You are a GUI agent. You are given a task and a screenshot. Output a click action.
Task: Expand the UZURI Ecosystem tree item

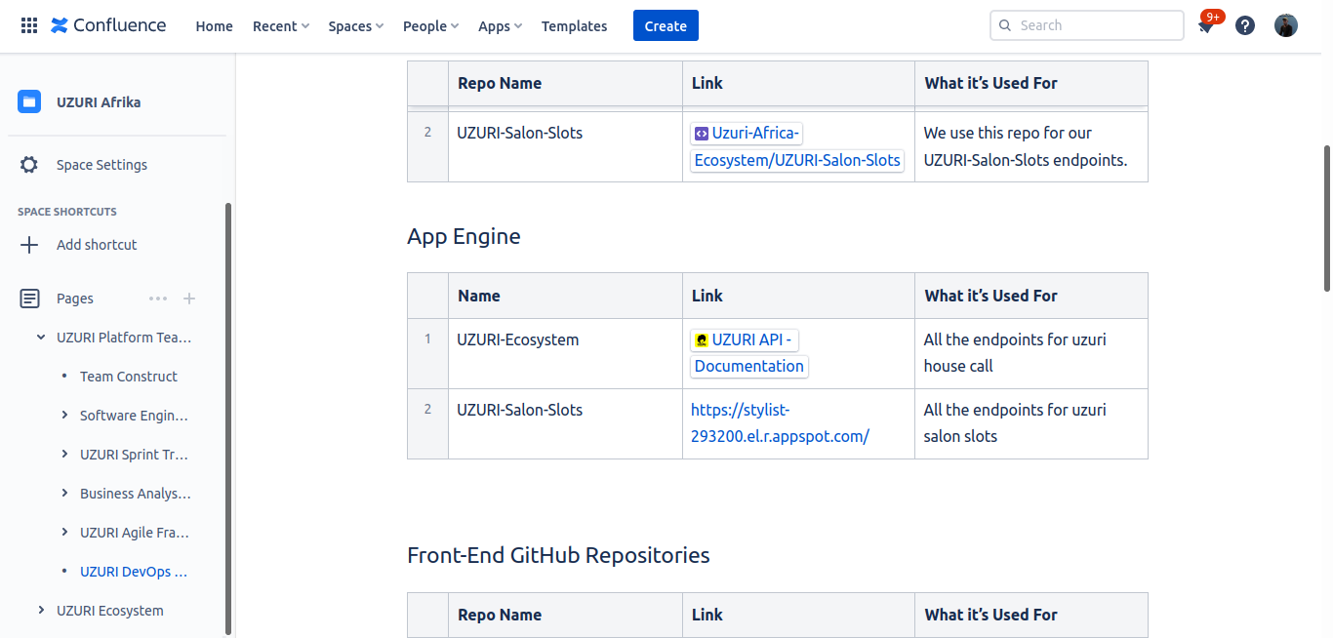[x=40, y=610]
